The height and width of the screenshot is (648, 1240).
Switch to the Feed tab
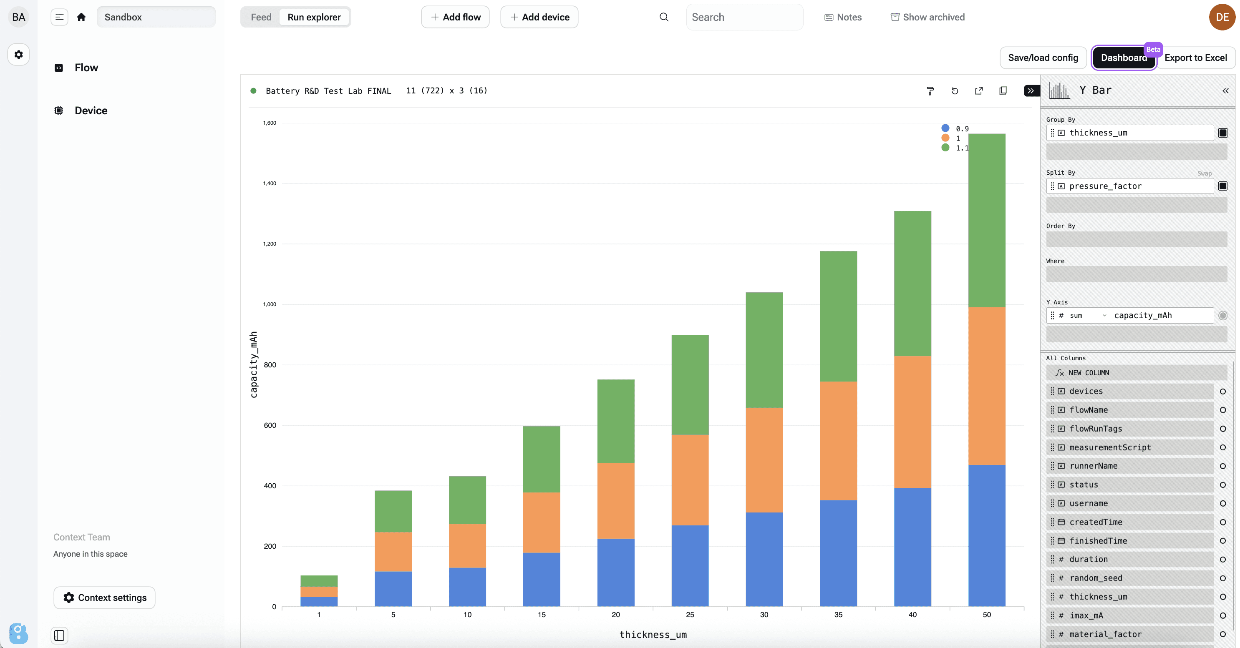click(x=261, y=18)
